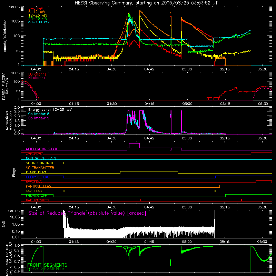
Task: Select the BAD_PACKETS flag label
Action: pos(38,200)
